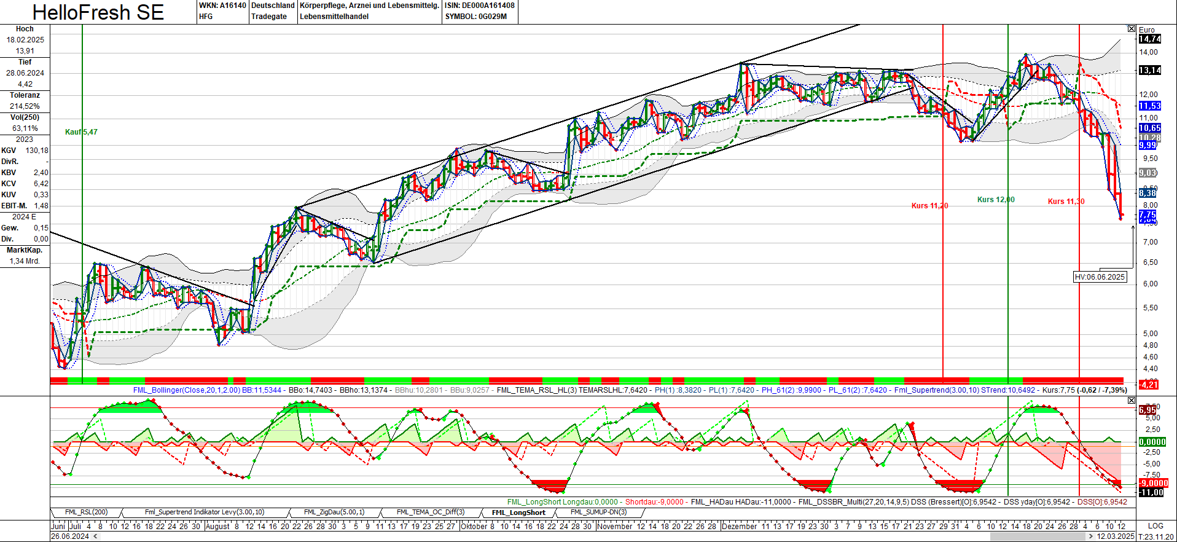Close the FML_LongShort indicator panel
Image resolution: width=1177 pixels, height=542 pixels.
pos(1132,400)
